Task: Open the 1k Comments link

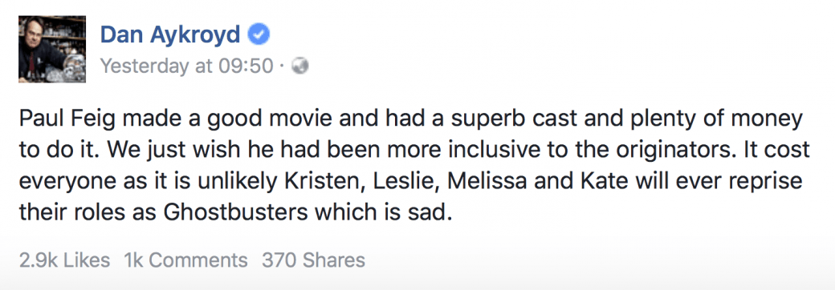Action: point(185,260)
